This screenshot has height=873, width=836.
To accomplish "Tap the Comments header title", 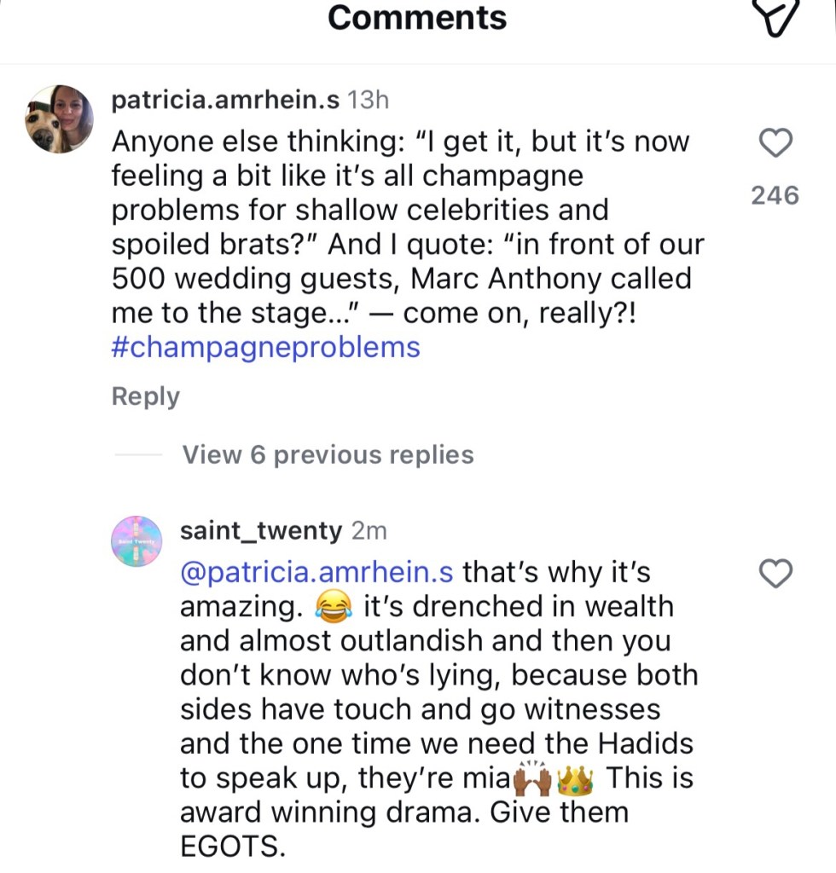I will coord(417,18).
